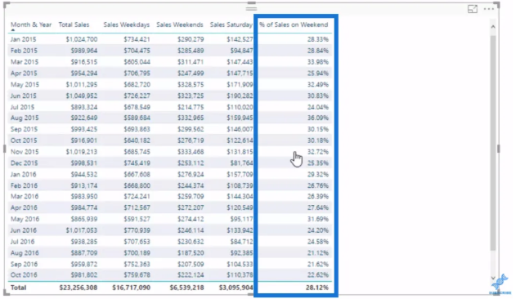Select the Jul 2015 row label
The height and width of the screenshot is (299, 516).
(x=22, y=107)
